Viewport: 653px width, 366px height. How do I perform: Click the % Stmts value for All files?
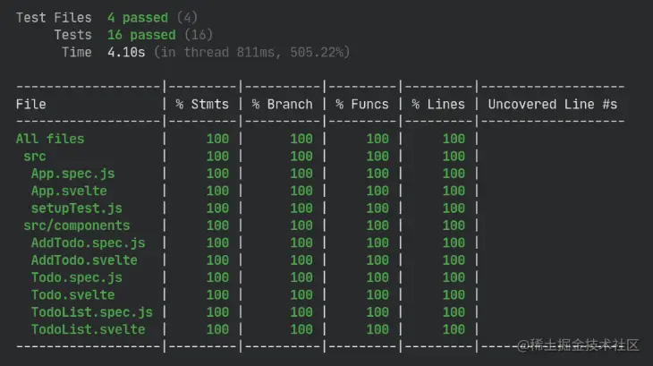tap(217, 139)
